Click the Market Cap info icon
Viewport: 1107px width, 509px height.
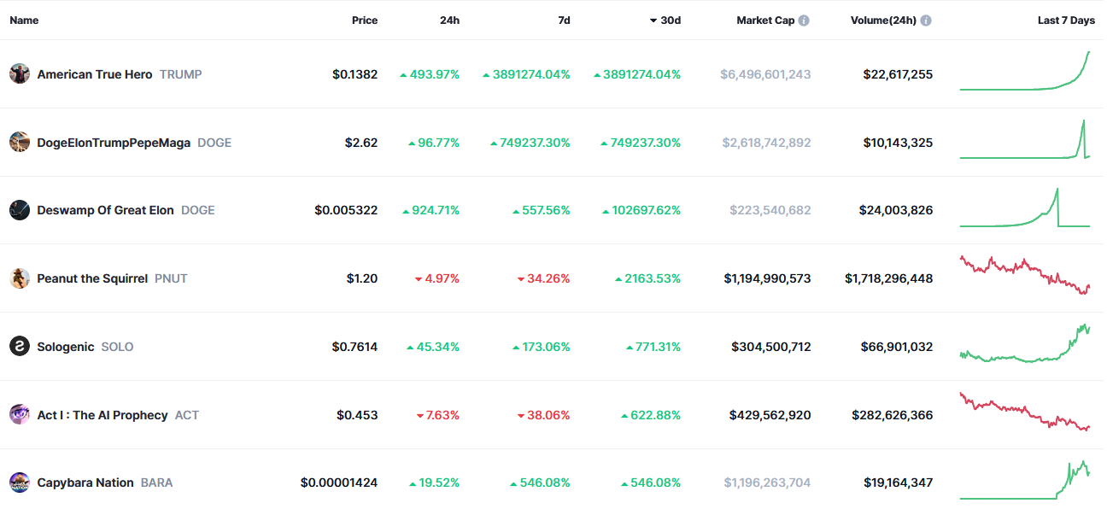pos(804,20)
